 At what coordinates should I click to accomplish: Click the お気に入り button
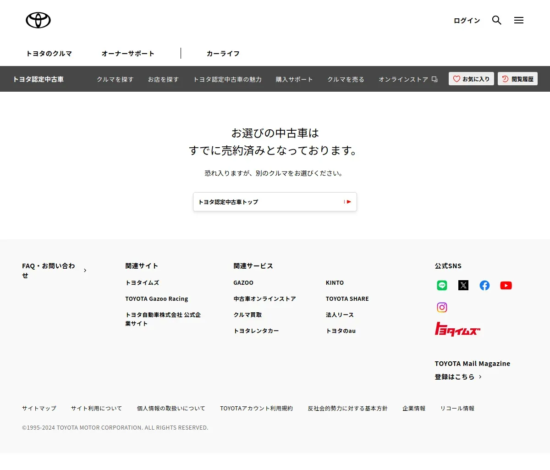coord(471,79)
